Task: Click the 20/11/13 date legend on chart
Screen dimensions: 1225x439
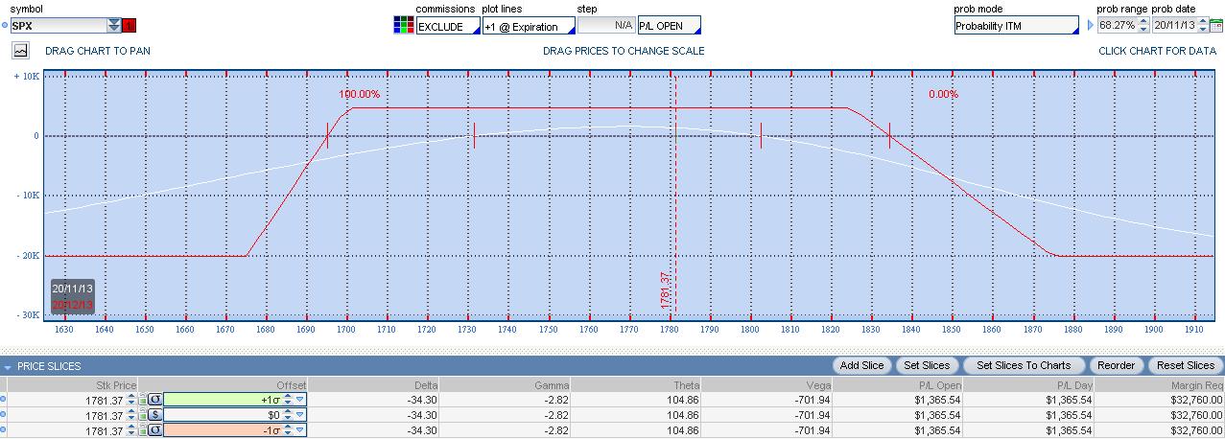Action: click(72, 289)
